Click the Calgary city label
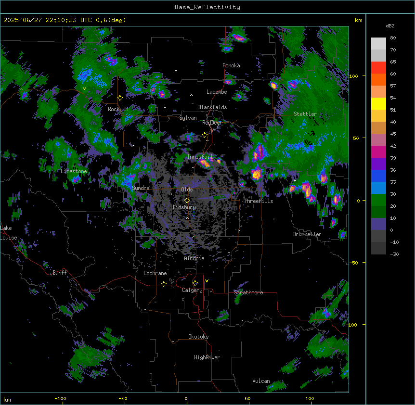Screen dimensions: 415x405 [192, 290]
